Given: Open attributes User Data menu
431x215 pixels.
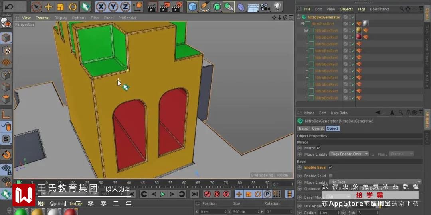Looking at the screenshot, I should [339, 113].
